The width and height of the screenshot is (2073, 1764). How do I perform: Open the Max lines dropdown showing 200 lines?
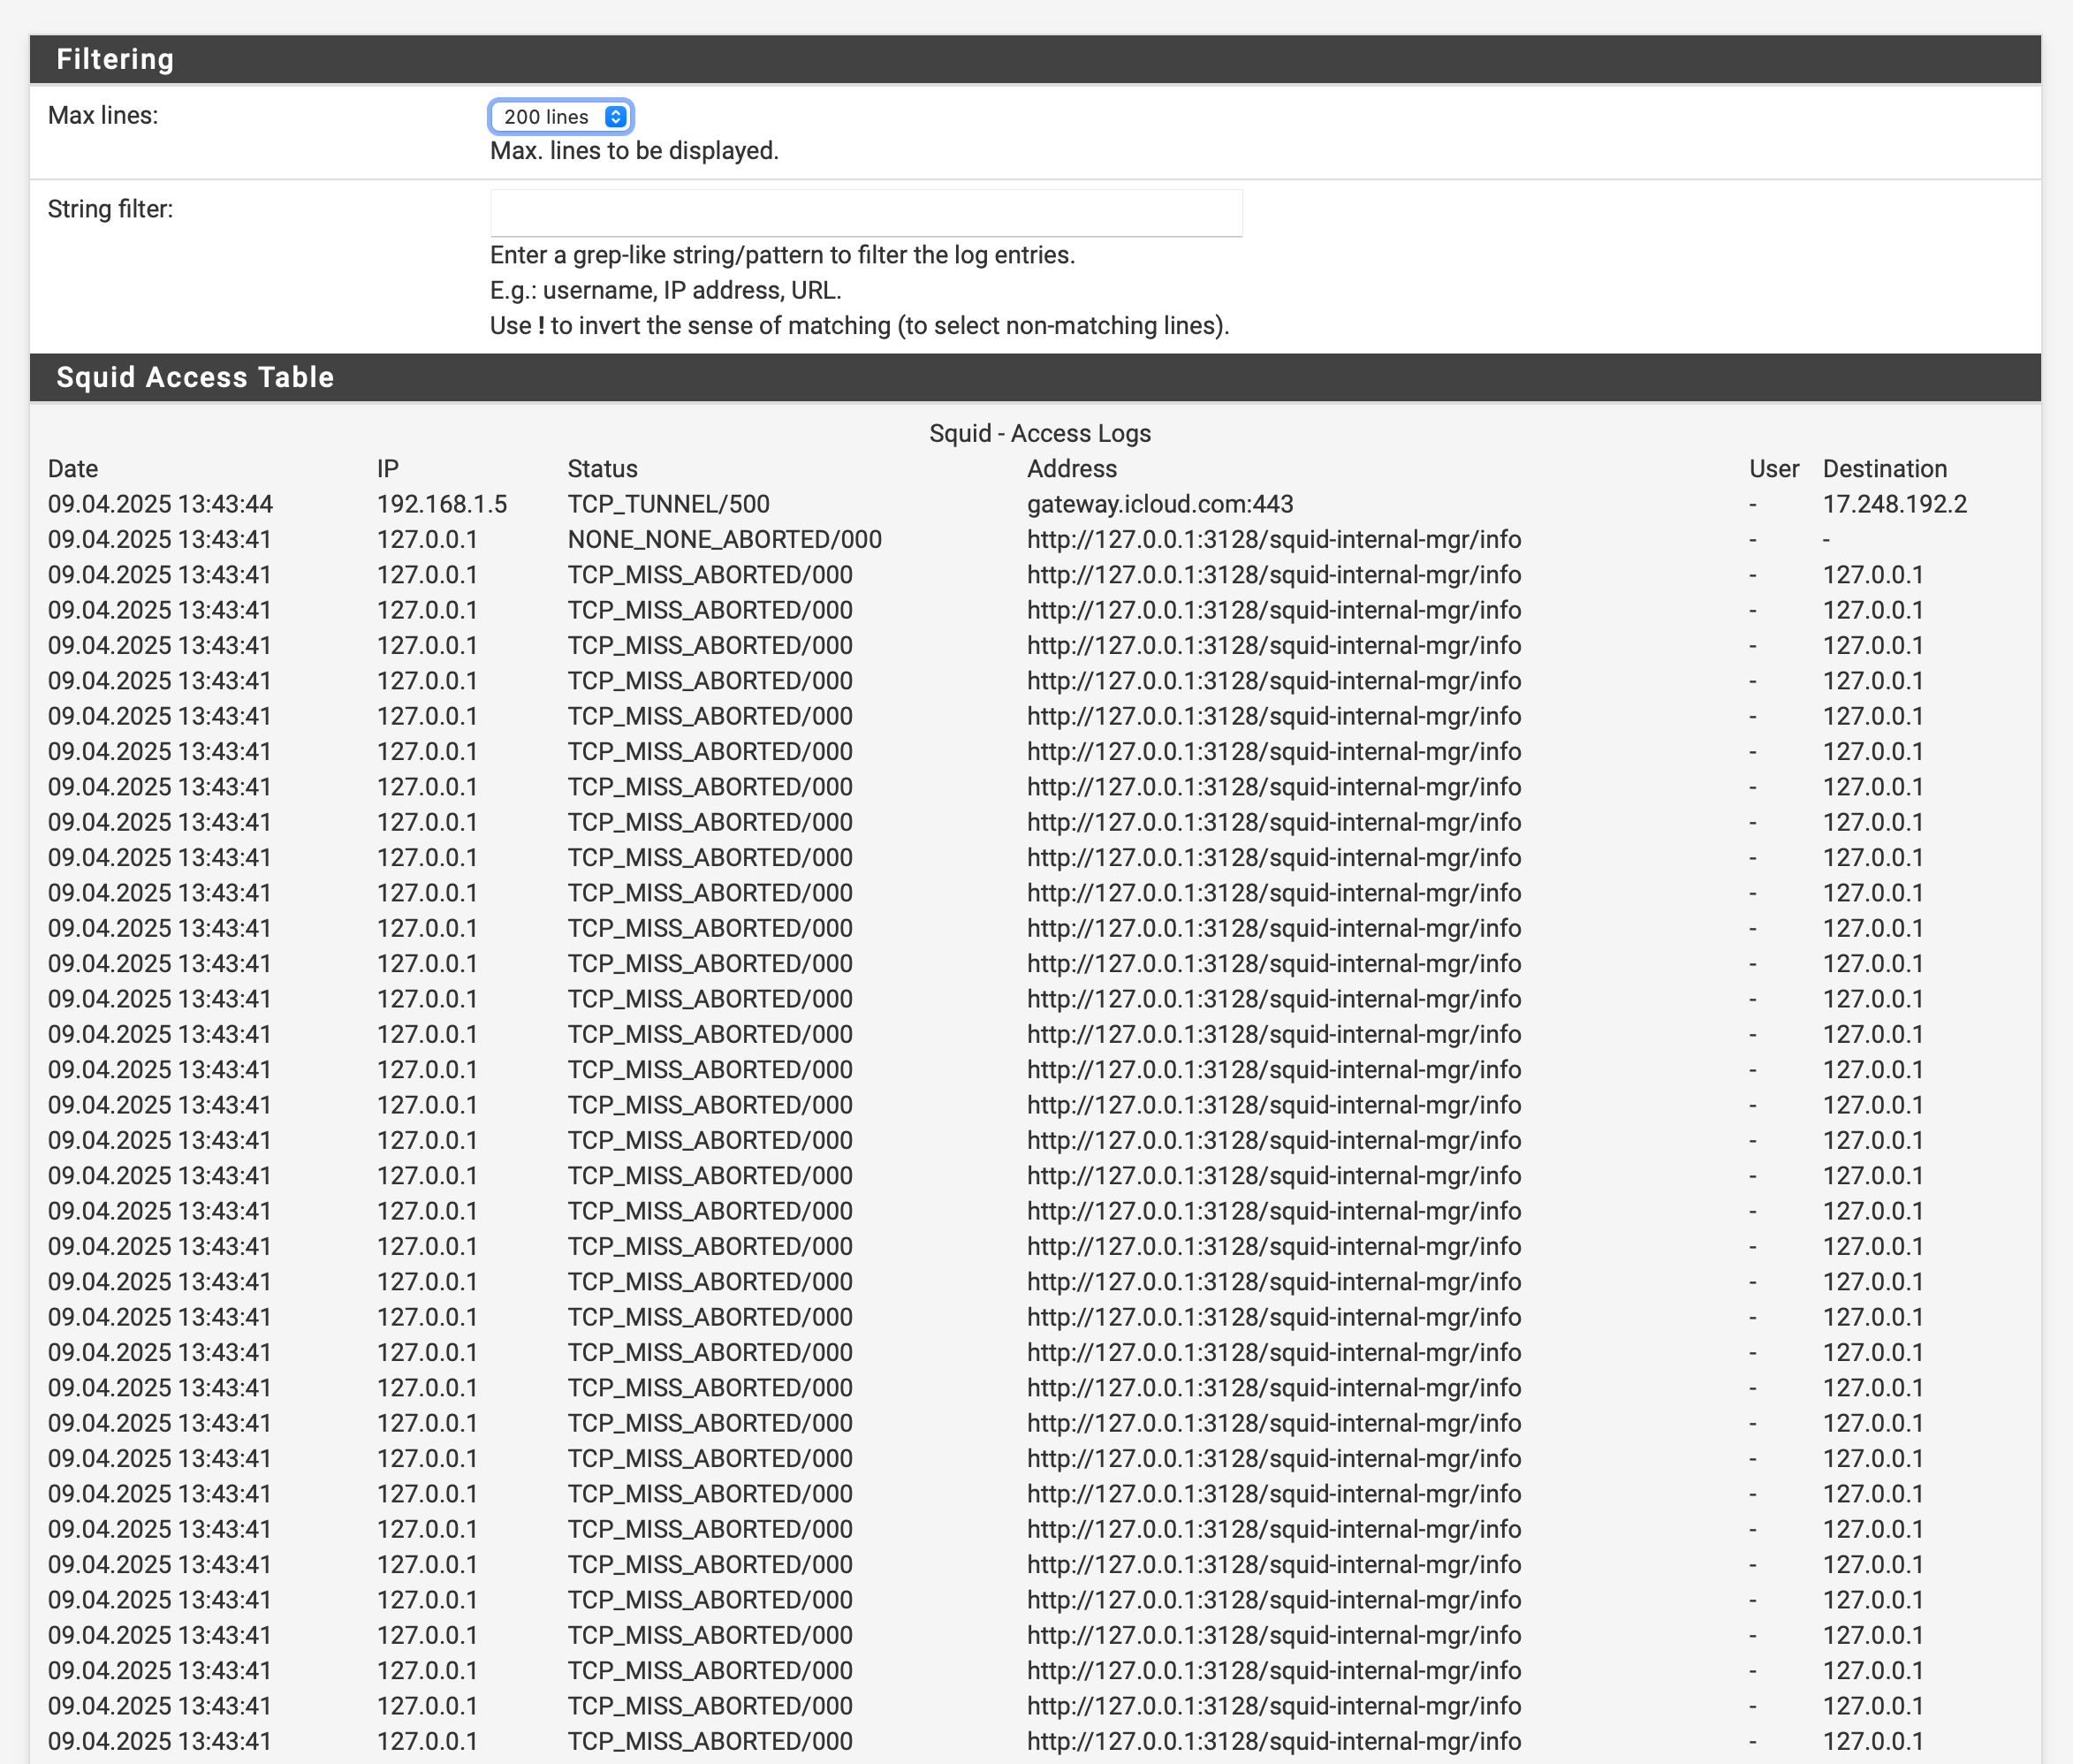point(560,117)
